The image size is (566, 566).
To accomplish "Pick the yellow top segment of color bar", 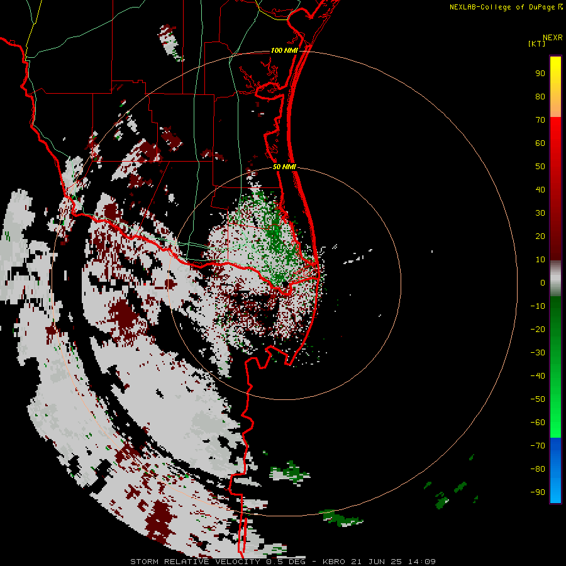I will pyautogui.click(x=555, y=87).
